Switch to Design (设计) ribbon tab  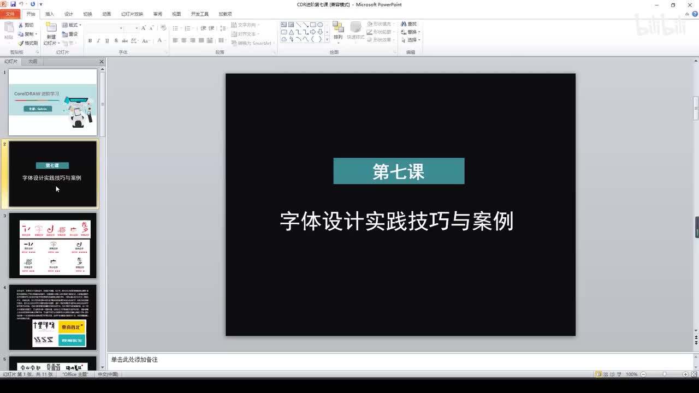click(x=68, y=14)
